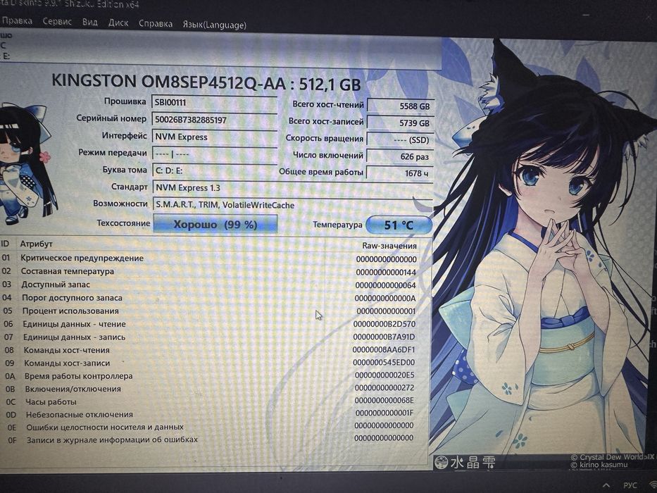Click the KINGSTON OM8SEP4512Q-AA drive title
This screenshot has width=657, height=493.
click(x=206, y=82)
